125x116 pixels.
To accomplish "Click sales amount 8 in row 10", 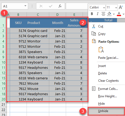I will (x=74, y=62).
